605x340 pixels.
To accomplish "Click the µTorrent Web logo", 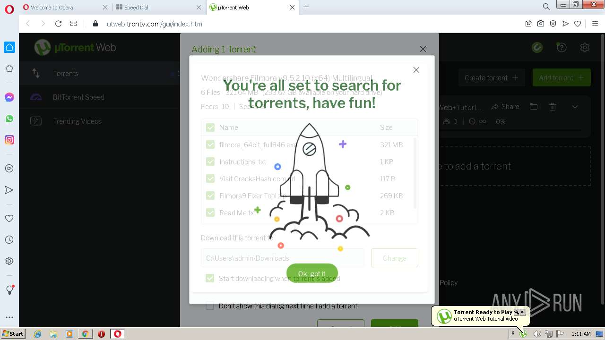I will click(75, 47).
